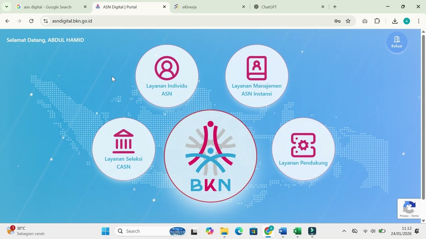Open Layanan Pendukung circle
The image size is (426, 239).
tap(303, 149)
